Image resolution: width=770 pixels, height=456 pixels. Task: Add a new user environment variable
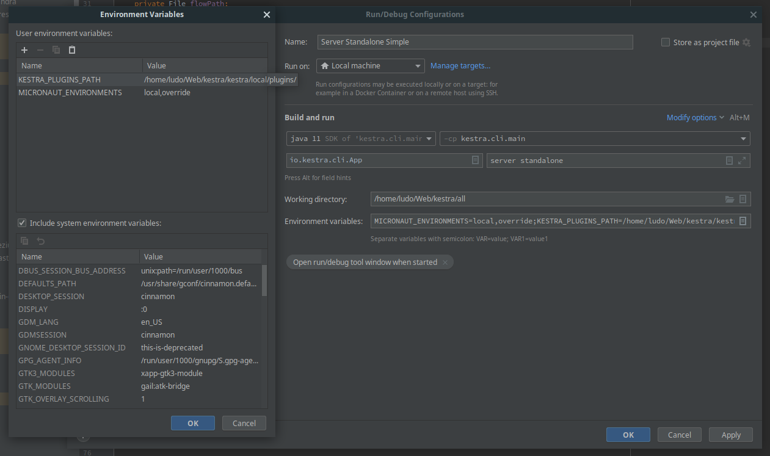pyautogui.click(x=24, y=49)
